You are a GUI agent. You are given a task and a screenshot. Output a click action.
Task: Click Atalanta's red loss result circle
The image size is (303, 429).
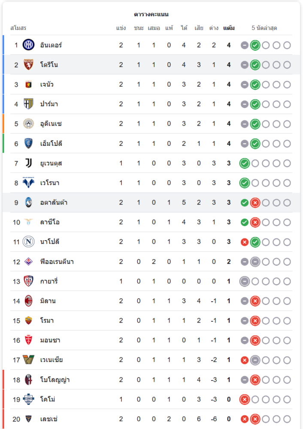point(255,202)
